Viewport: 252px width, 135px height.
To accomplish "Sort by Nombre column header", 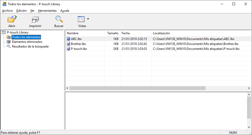I will tap(85, 33).
